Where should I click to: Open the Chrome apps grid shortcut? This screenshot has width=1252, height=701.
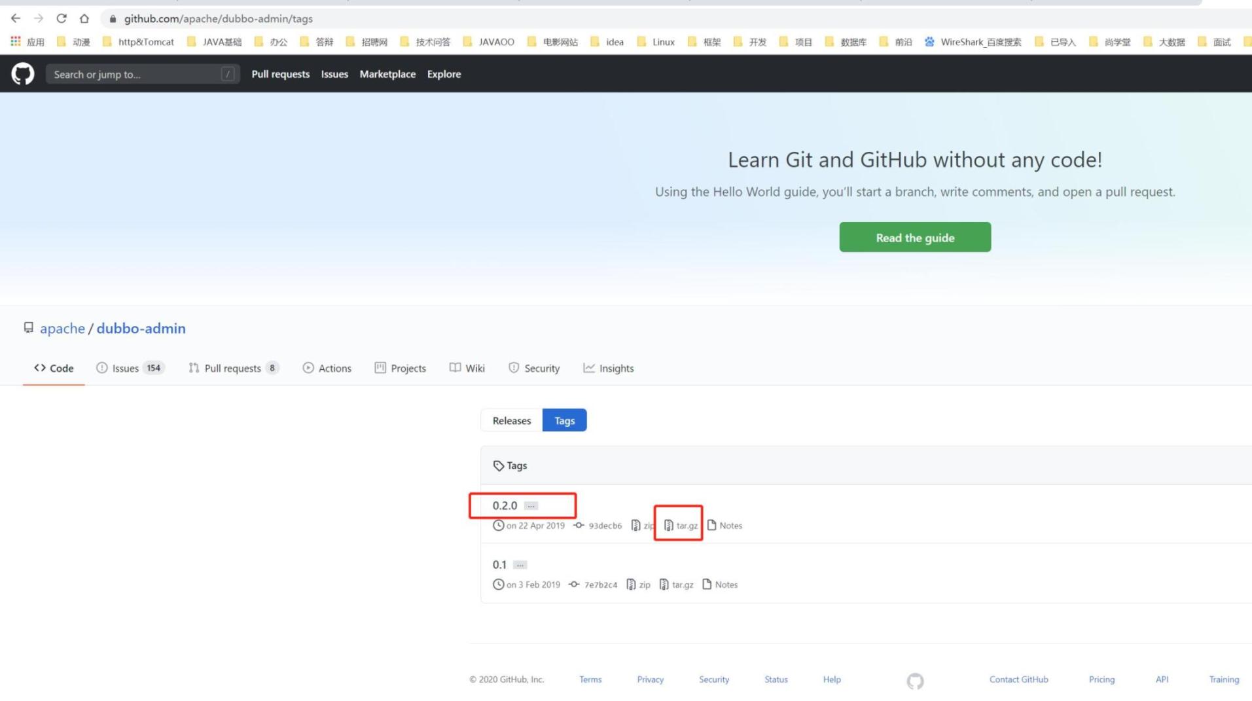[x=16, y=42]
